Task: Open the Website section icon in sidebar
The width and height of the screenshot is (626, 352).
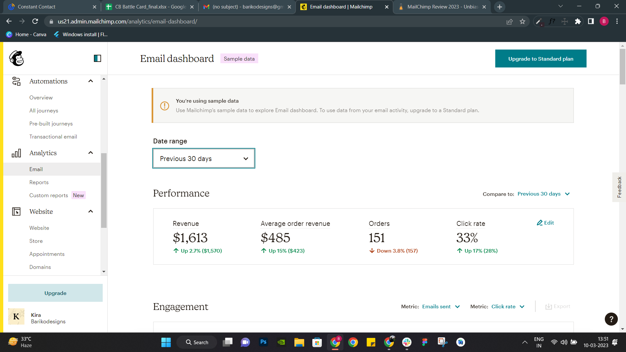Action: [16, 212]
